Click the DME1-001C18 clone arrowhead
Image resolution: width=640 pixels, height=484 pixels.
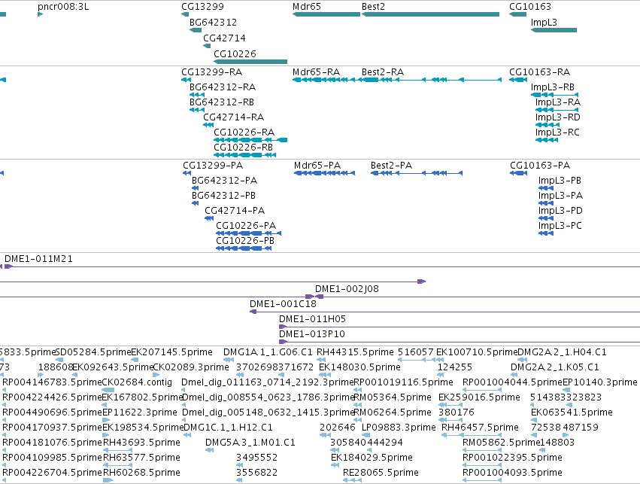coord(253,312)
